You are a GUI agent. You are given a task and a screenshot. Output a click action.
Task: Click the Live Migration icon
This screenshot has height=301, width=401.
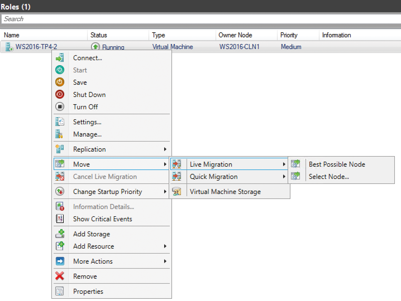(177, 164)
